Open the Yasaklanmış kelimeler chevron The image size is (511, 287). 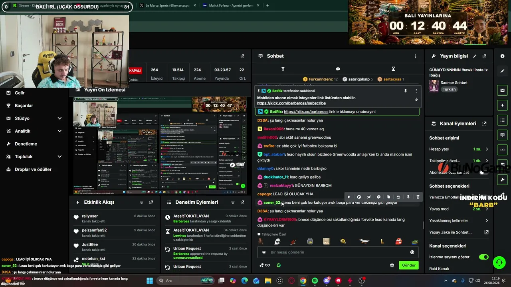(487, 220)
